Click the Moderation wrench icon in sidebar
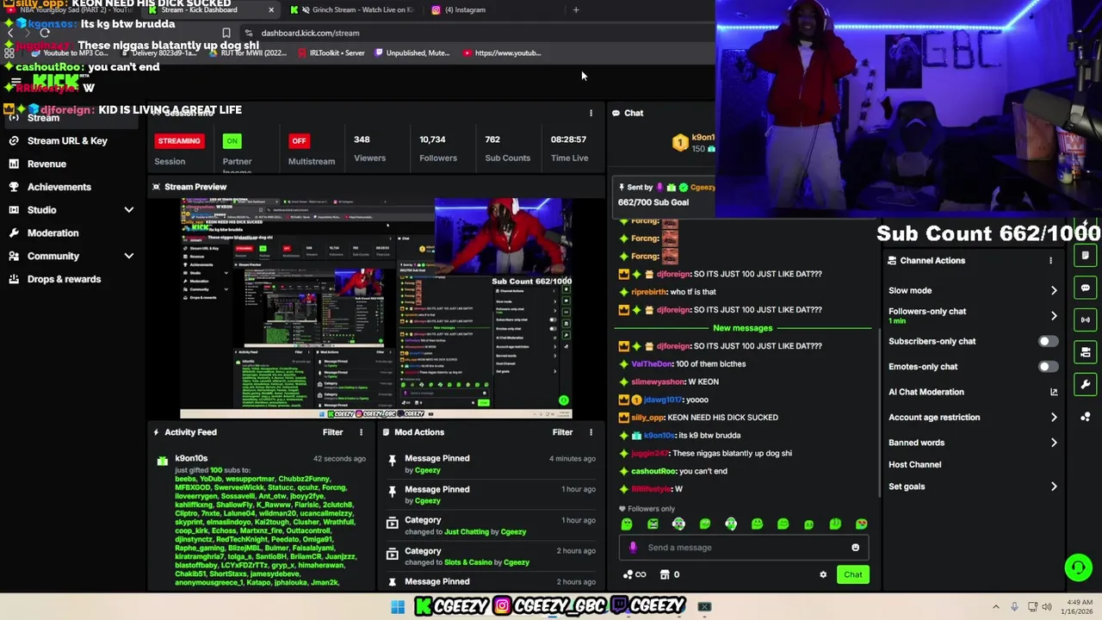The image size is (1102, 620). (x=14, y=232)
